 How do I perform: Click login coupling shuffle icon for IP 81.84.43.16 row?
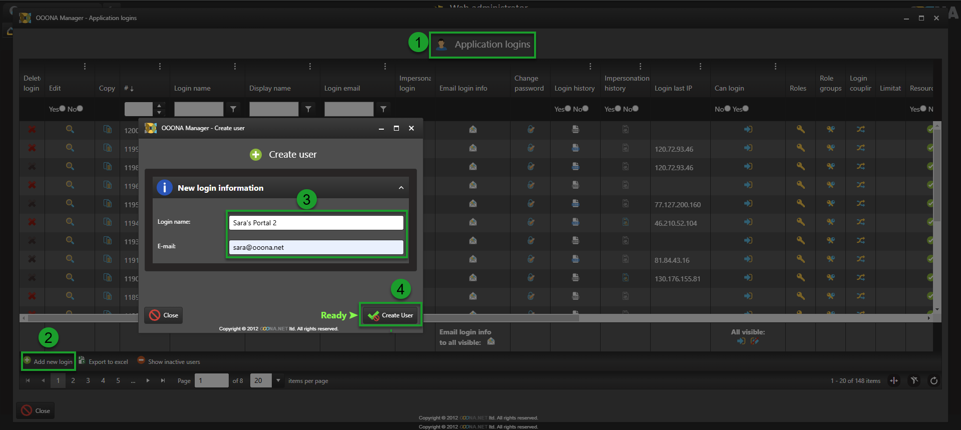pos(860,259)
